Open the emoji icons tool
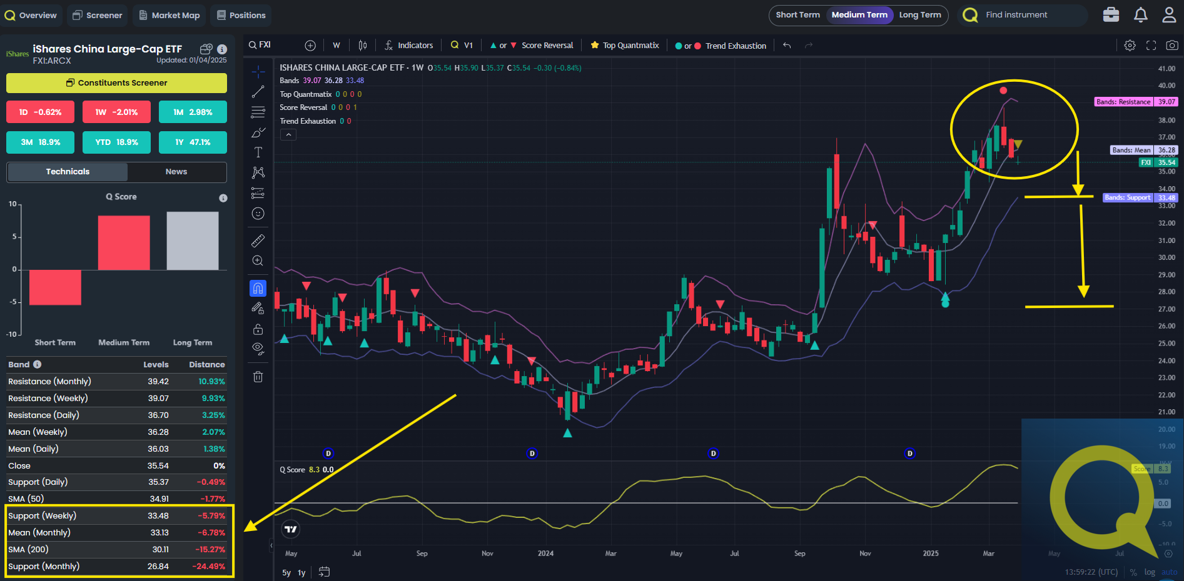Image resolution: width=1184 pixels, height=581 pixels. click(258, 214)
